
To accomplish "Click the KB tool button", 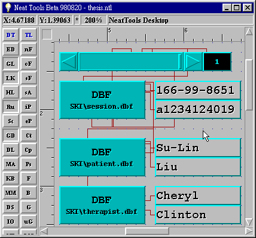I will [11, 178].
